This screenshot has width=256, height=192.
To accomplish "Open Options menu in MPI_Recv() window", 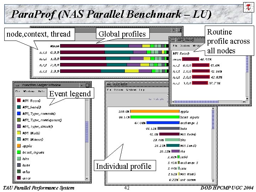I will (185, 46).
